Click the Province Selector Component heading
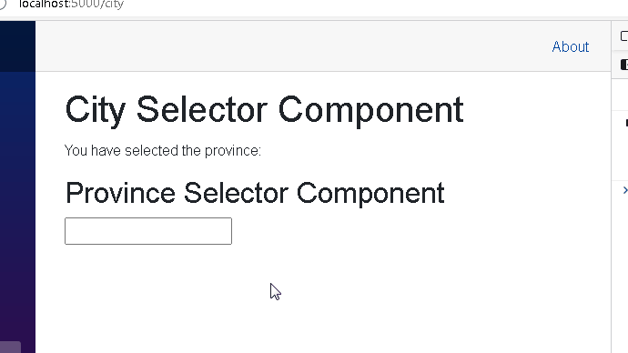628x353 pixels. point(255,193)
